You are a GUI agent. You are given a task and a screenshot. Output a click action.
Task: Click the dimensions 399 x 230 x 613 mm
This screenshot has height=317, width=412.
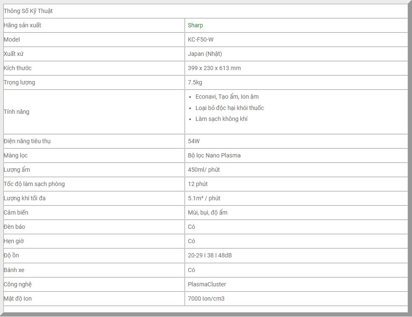214,68
